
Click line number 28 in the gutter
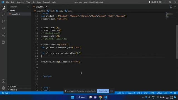(x=36, y=62)
